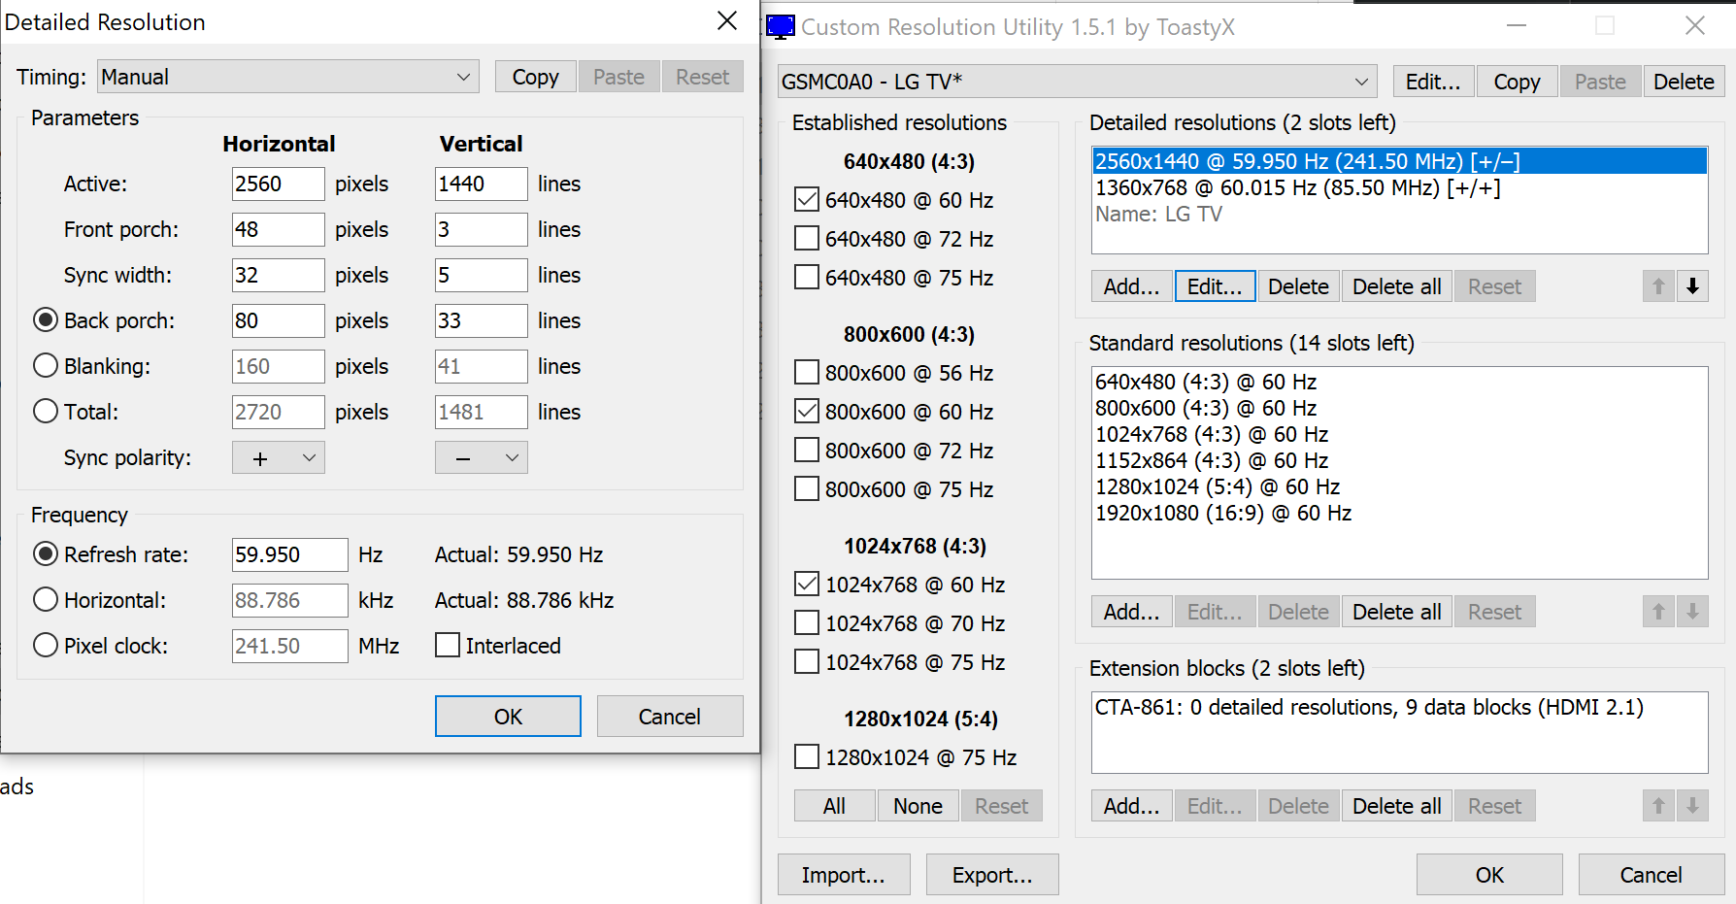
Task: Check 800x600 @ 75 Hz
Action: click(807, 489)
